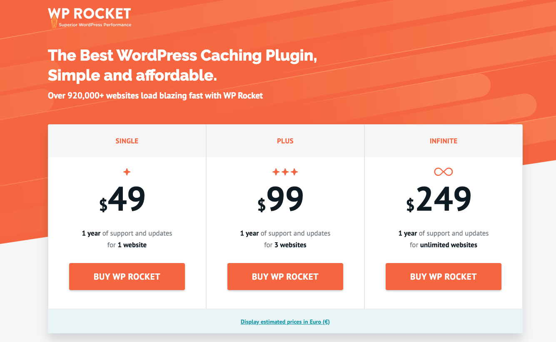Select the INFINITE plan header
556x342 pixels.
click(x=444, y=141)
